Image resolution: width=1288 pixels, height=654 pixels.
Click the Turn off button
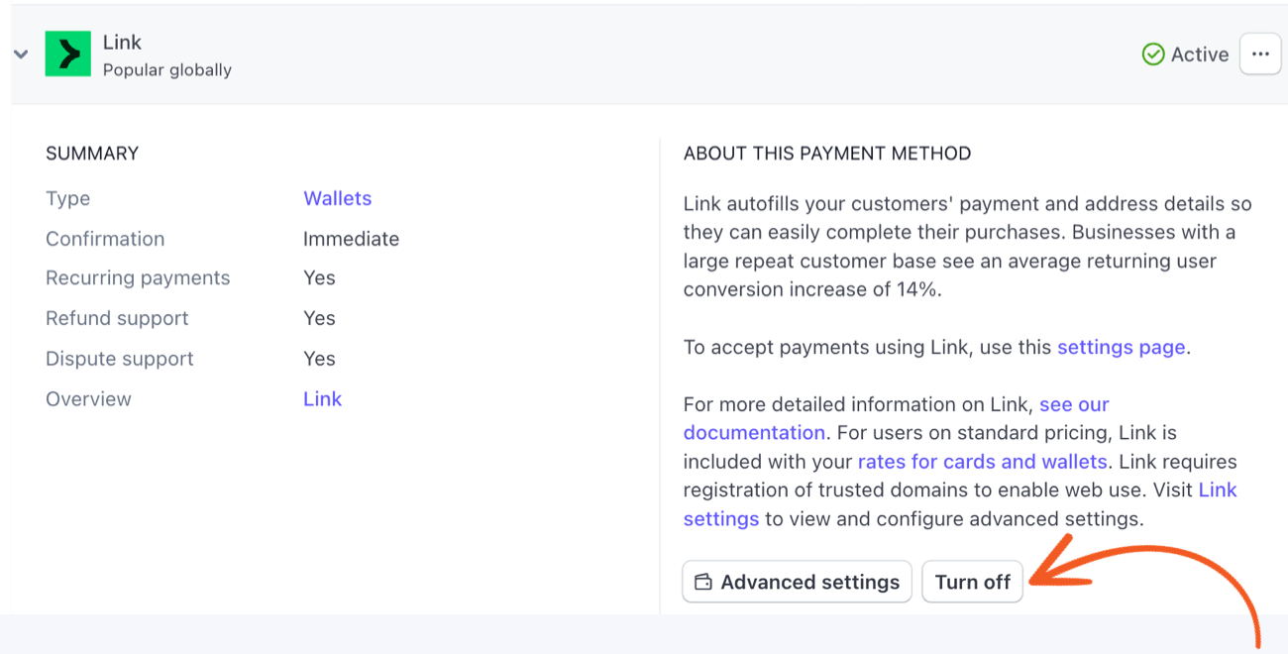[972, 582]
